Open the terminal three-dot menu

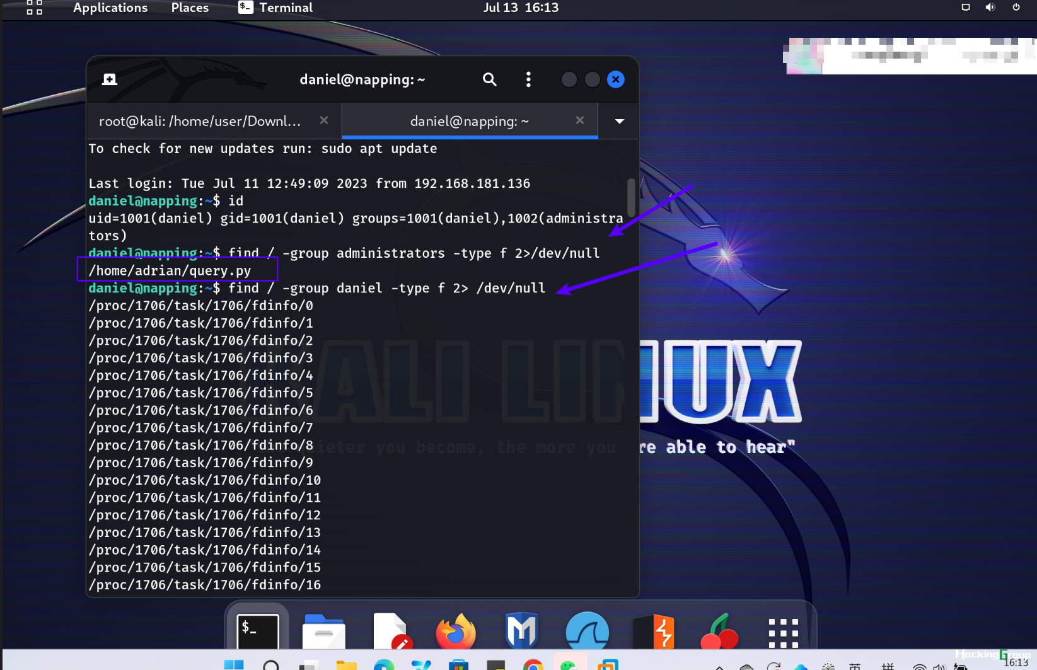pos(528,79)
